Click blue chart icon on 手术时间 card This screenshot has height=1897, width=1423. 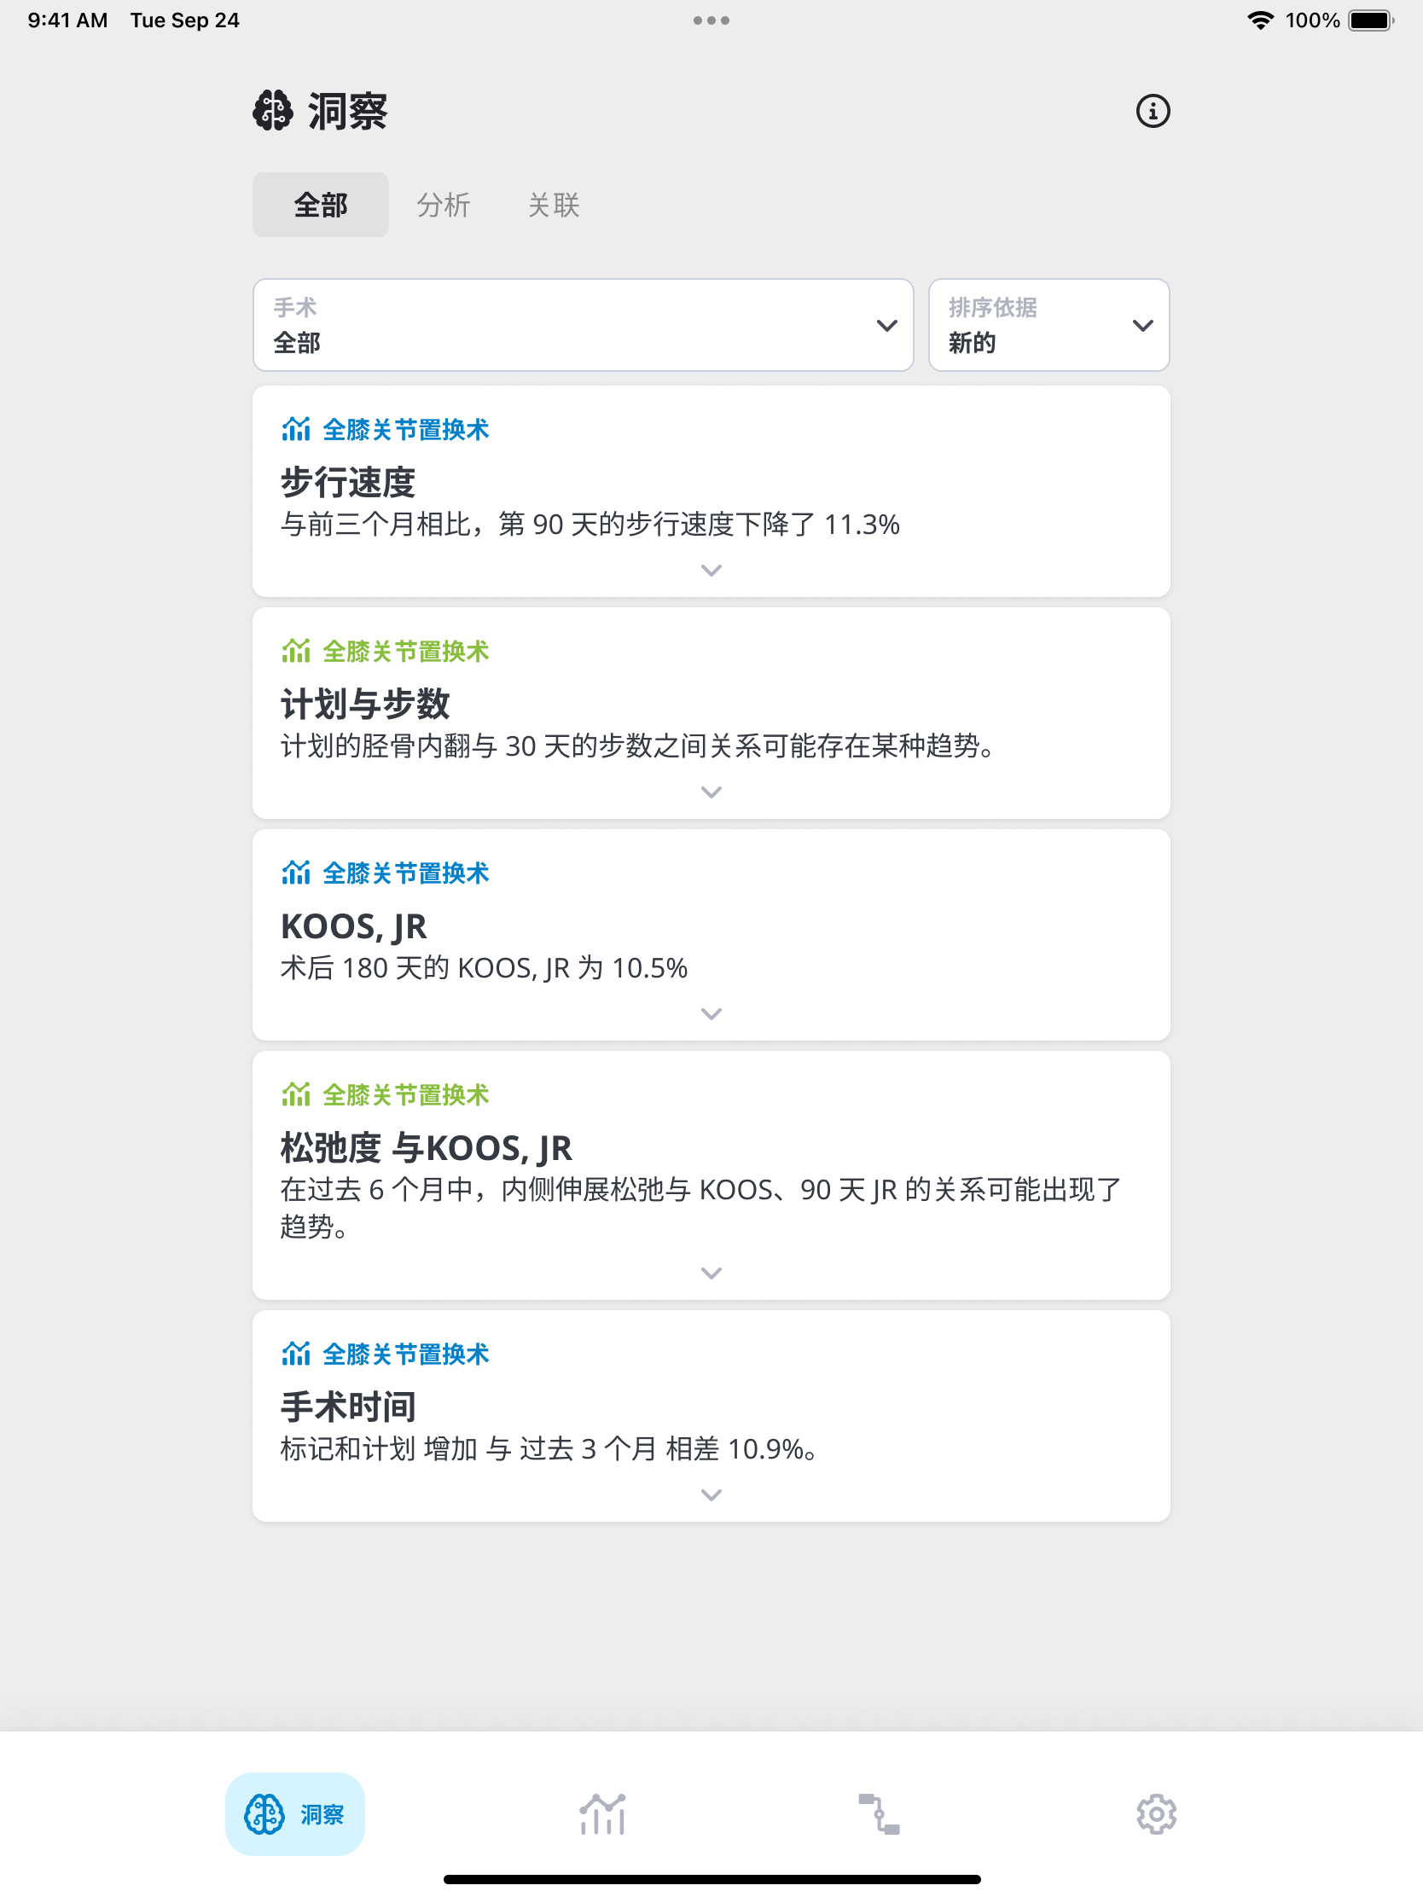(x=296, y=1355)
